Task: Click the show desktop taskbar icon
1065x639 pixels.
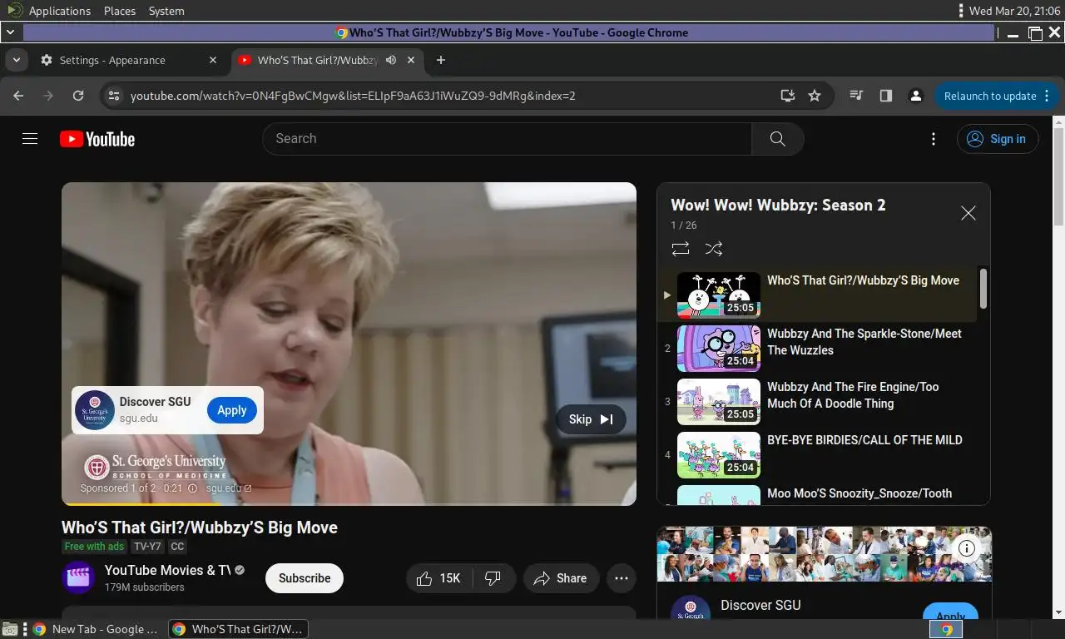Action: 10,629
